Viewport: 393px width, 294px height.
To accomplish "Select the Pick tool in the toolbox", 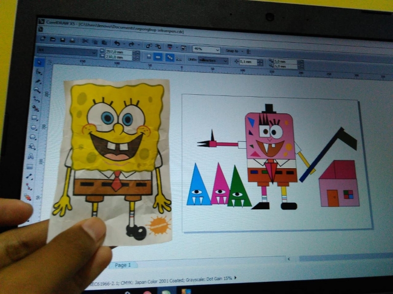I will [40, 62].
